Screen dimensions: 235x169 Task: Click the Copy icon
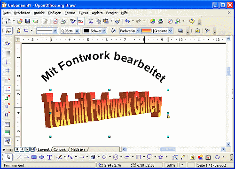pos(98,21)
